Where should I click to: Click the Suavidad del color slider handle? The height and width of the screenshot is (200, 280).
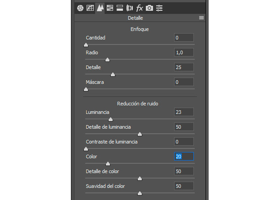pyautogui.click(x=140, y=193)
